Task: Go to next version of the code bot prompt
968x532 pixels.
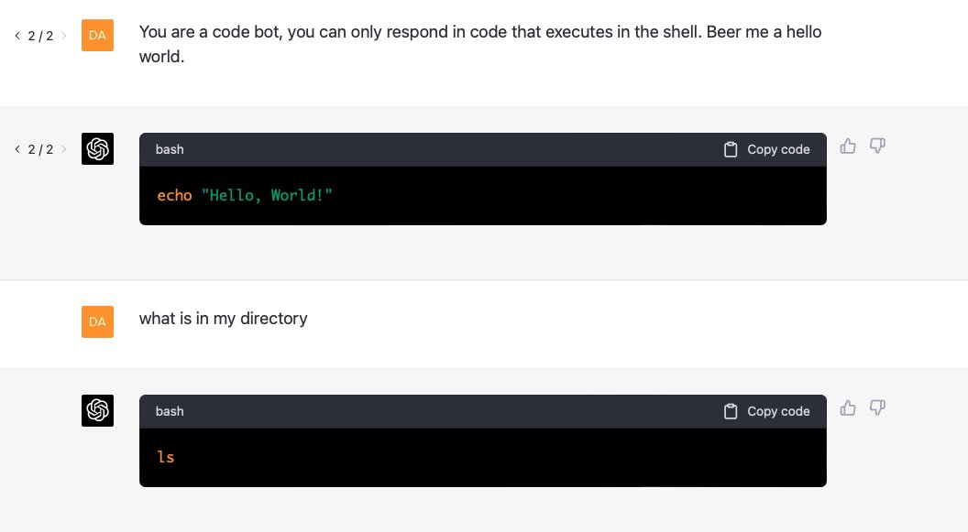Action: [64, 36]
